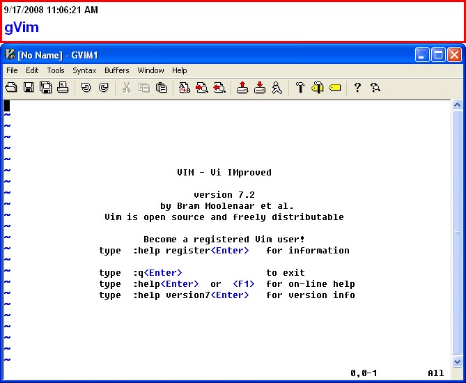Click the Save all files icon
Screen dimensions: 466x383
pyautogui.click(x=46, y=88)
